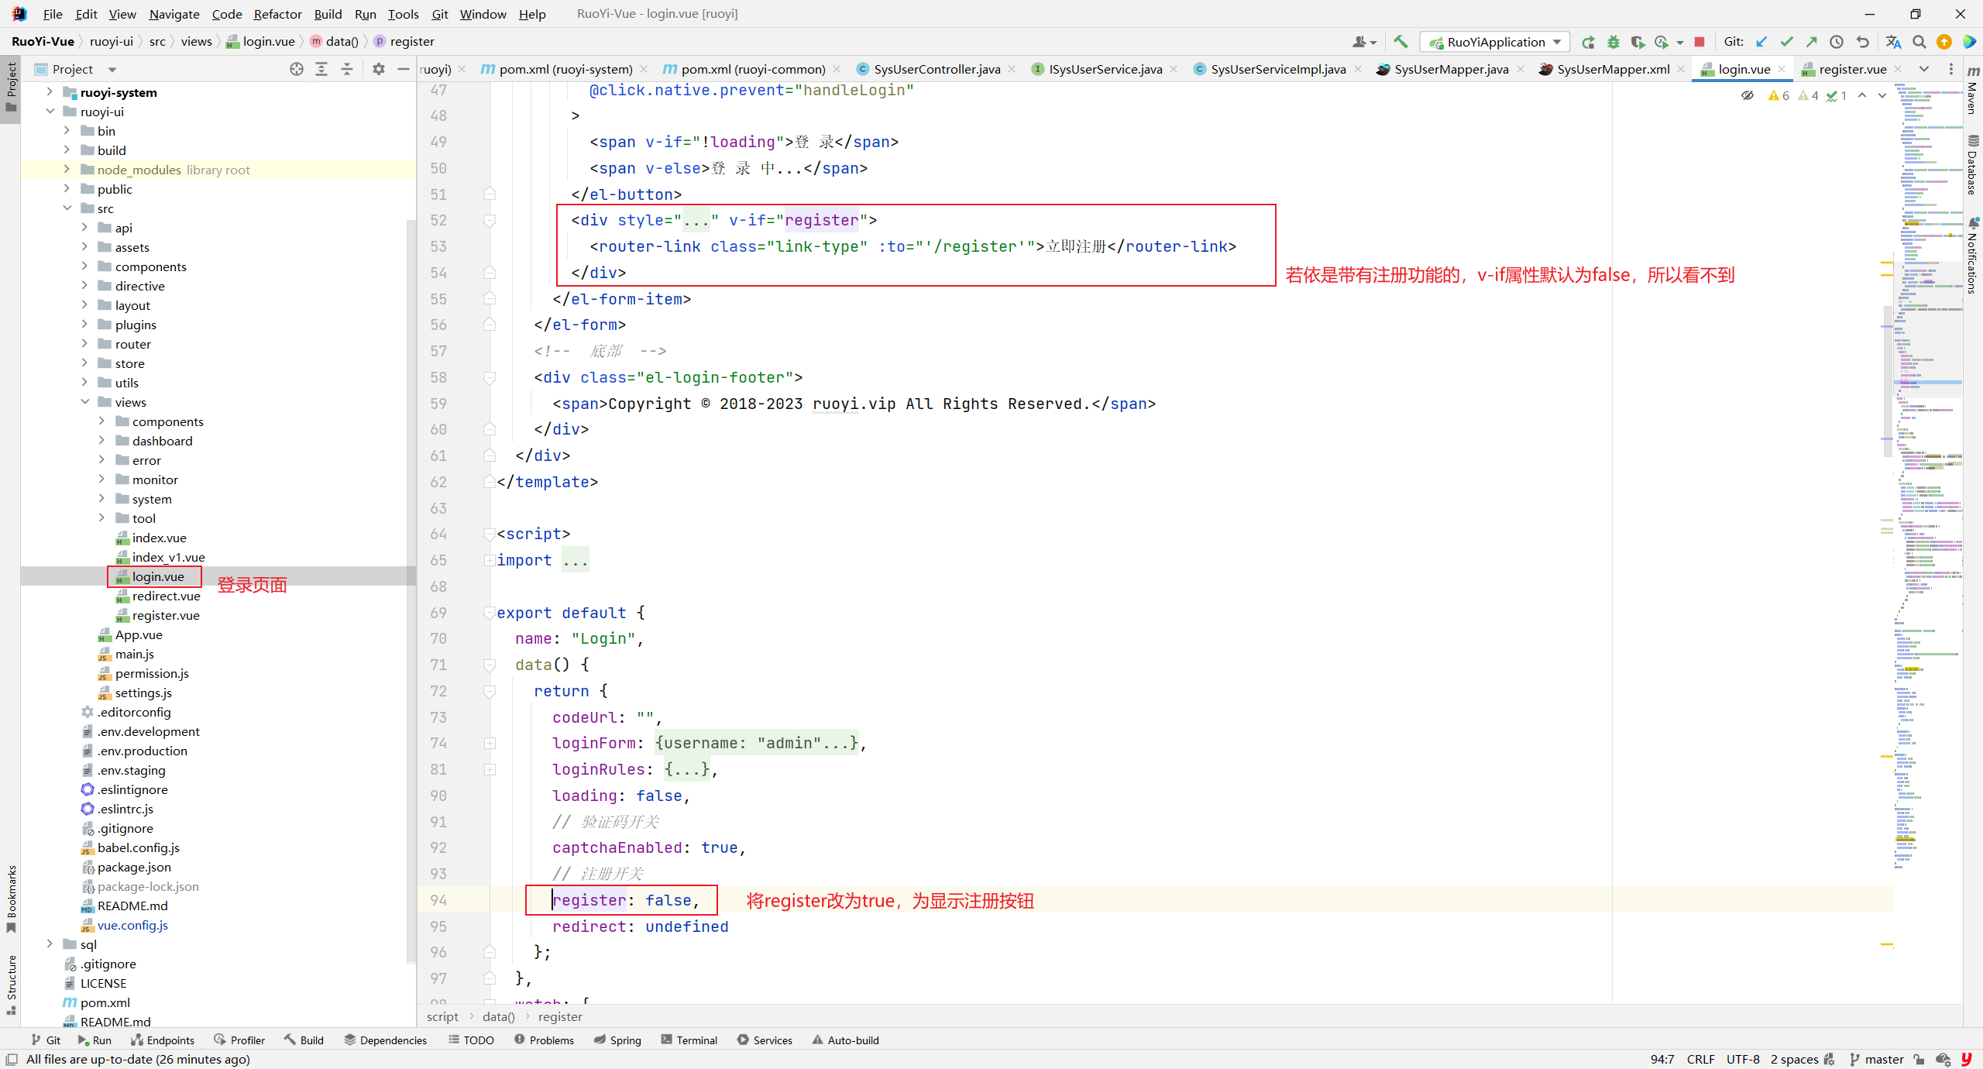The height and width of the screenshot is (1069, 1983).
Task: Rollback changes with the undo arrow icon
Action: pyautogui.click(x=1862, y=42)
